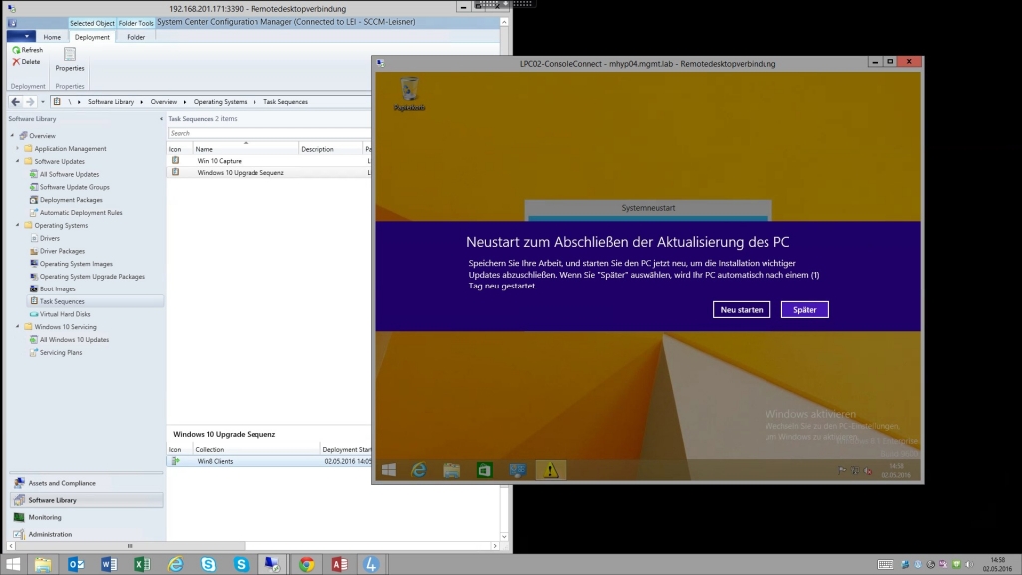Open Control Panel icon in remote taskbar

pyautogui.click(x=518, y=470)
